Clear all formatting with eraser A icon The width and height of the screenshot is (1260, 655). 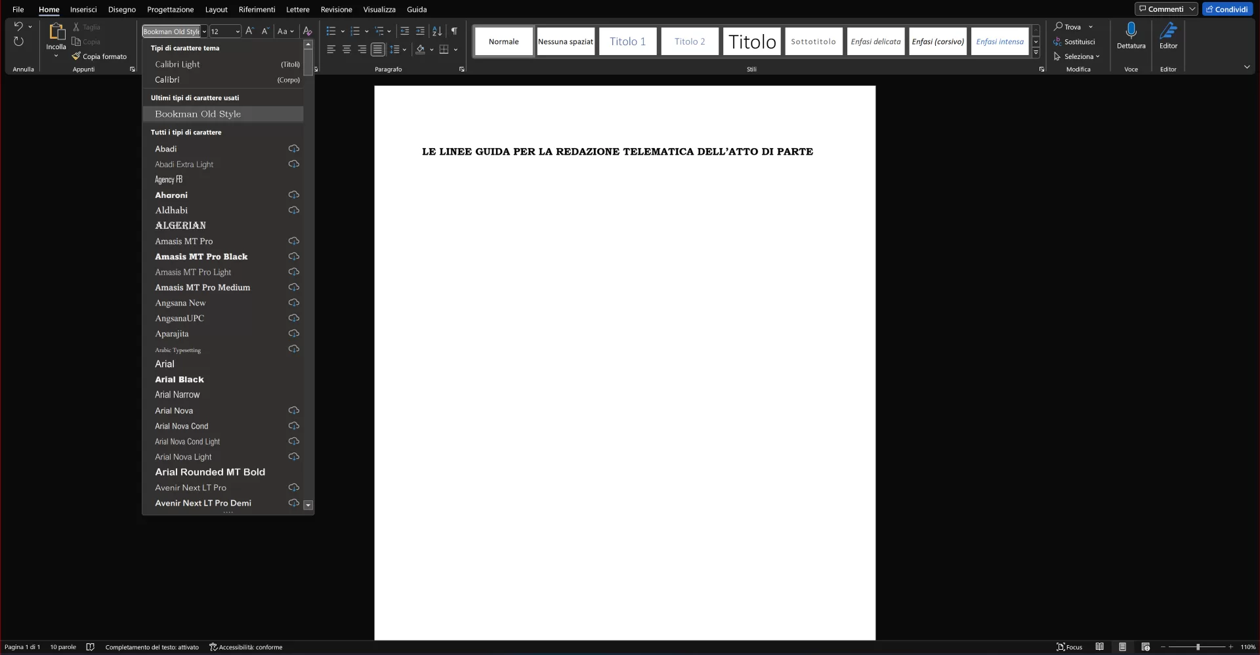point(307,31)
